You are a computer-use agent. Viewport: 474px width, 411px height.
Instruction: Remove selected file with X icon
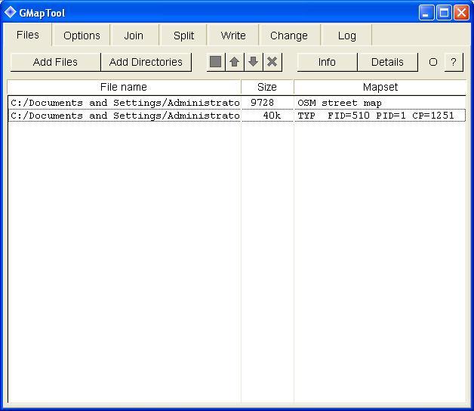pyautogui.click(x=272, y=62)
